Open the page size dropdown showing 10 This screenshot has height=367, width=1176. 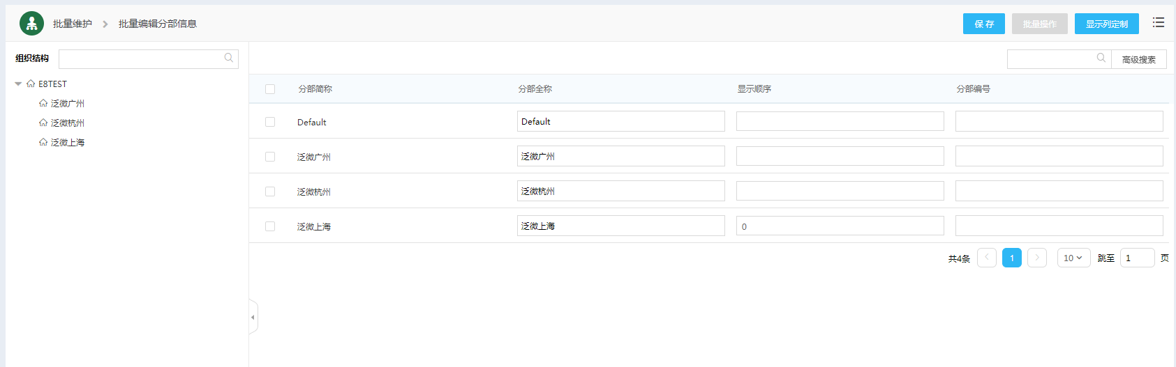tap(1073, 258)
